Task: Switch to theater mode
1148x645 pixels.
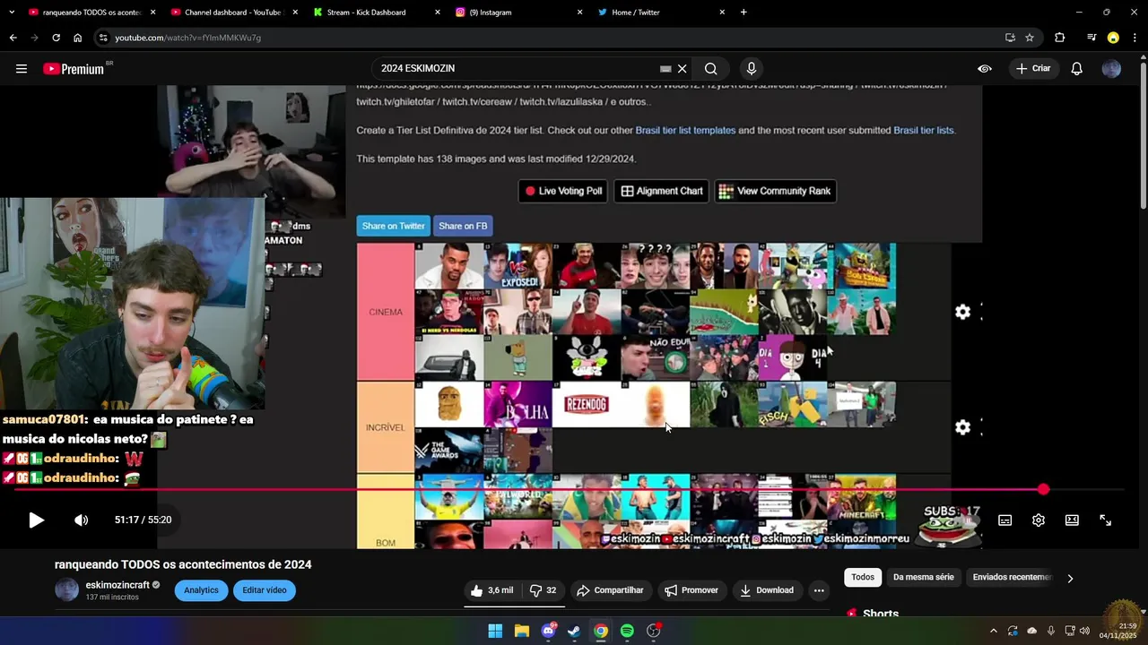Action: pyautogui.click(x=1072, y=520)
